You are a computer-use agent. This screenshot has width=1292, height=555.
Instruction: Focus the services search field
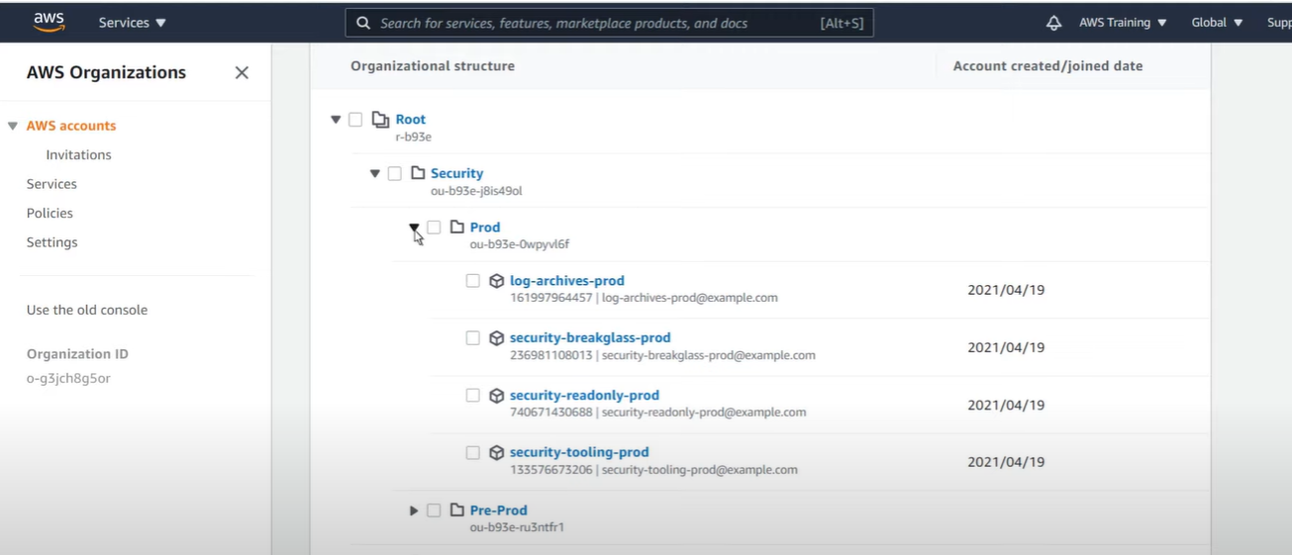pos(609,23)
